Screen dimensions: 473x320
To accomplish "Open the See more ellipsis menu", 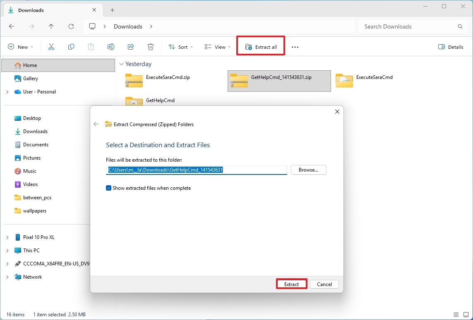I will tap(295, 47).
